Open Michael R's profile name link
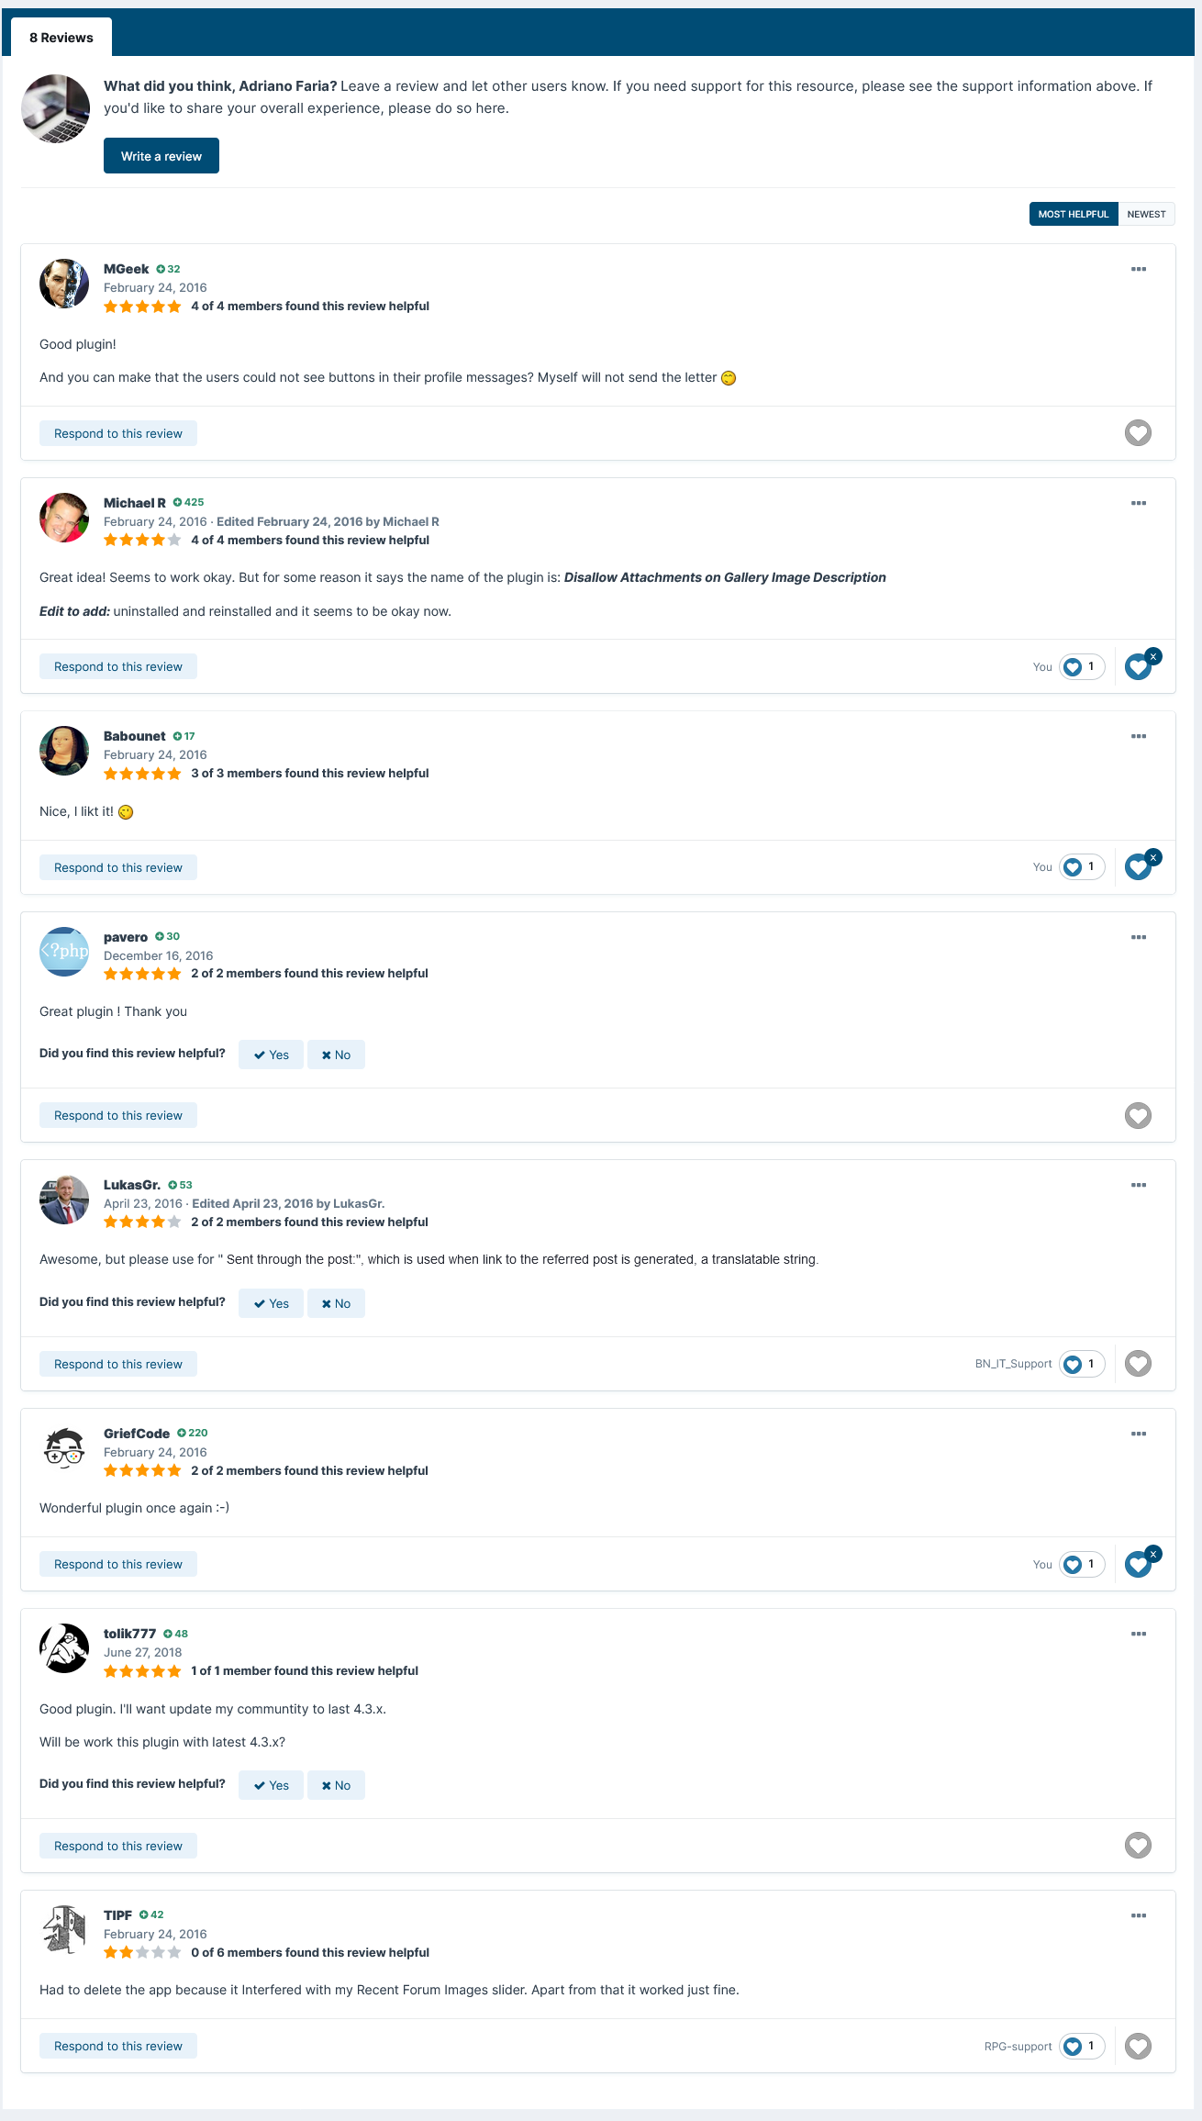This screenshot has height=2121, width=1202. (x=135, y=503)
